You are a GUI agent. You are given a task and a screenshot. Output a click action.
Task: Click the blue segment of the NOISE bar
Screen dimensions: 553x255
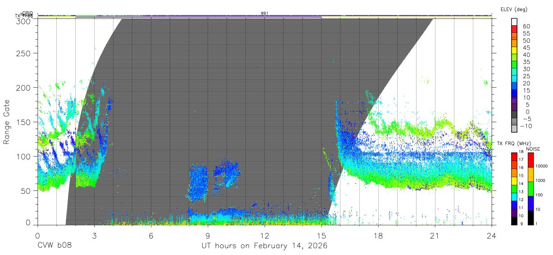pyautogui.click(x=531, y=203)
